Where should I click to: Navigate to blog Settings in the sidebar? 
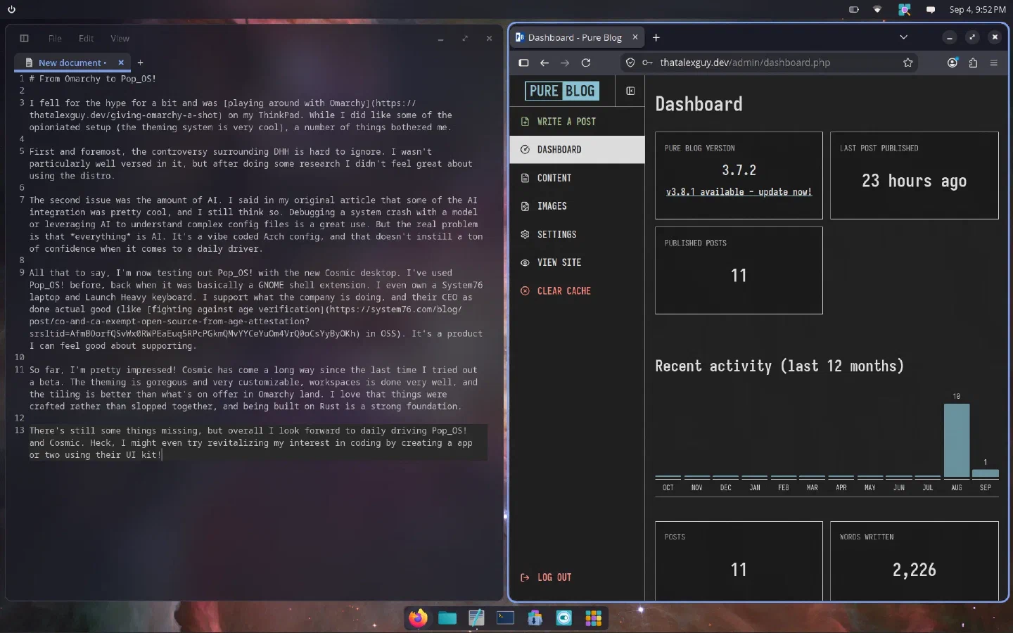click(577, 234)
